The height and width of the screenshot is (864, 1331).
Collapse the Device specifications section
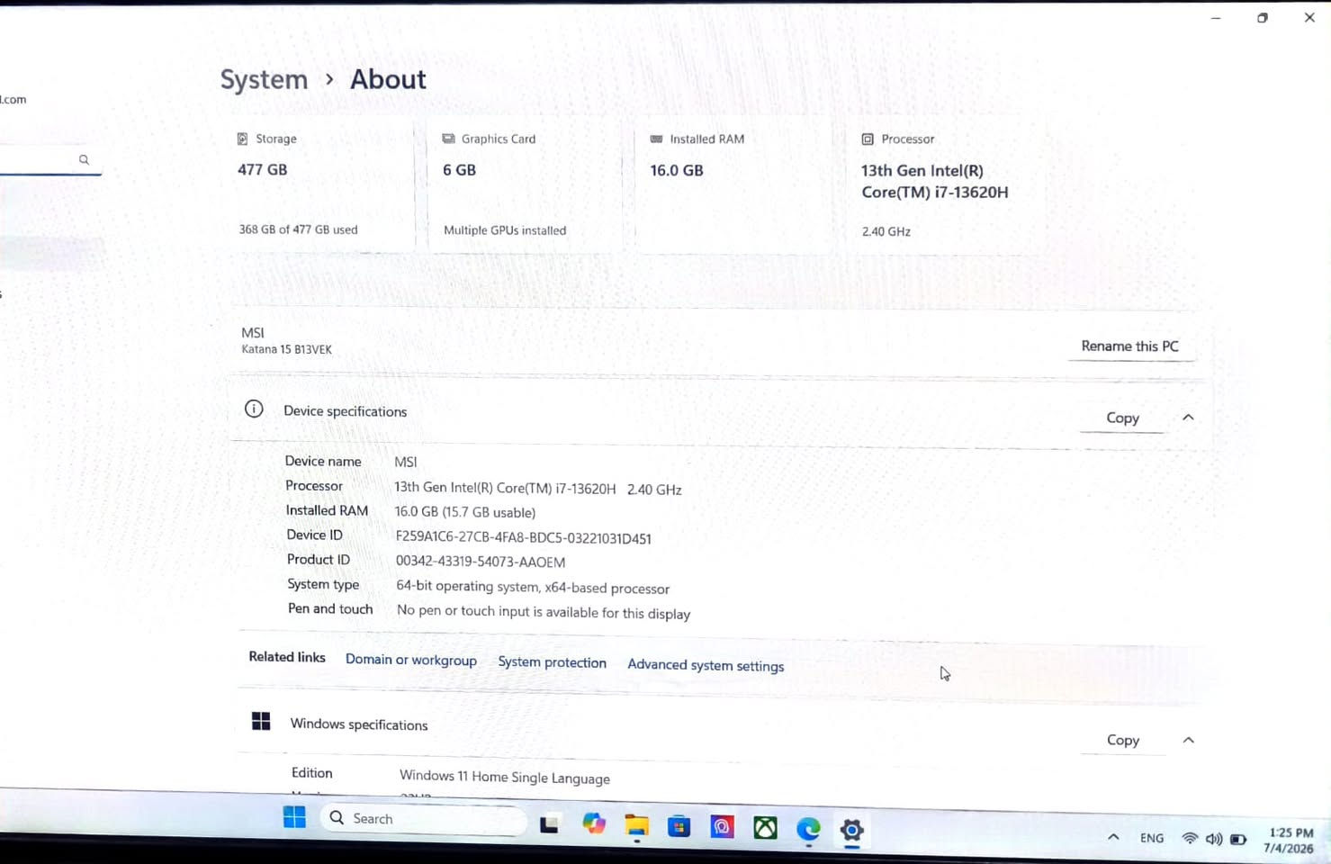1188,417
